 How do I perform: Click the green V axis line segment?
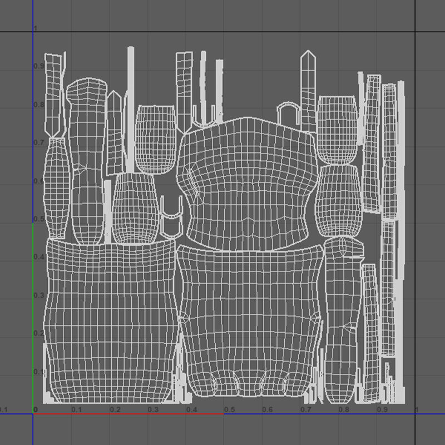[x=33, y=318]
